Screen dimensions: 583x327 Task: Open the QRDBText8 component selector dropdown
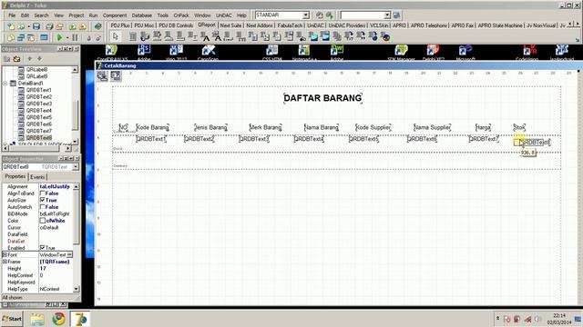(75, 167)
